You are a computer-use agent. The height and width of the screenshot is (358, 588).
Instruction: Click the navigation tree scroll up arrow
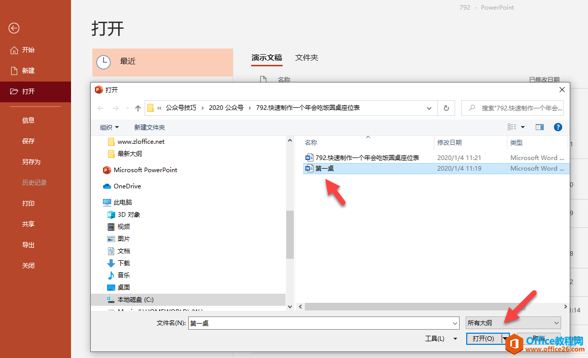[290, 140]
